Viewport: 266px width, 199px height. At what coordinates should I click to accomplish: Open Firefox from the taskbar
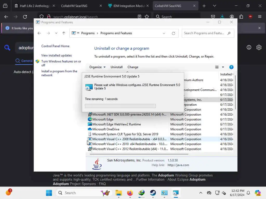pos(130,193)
